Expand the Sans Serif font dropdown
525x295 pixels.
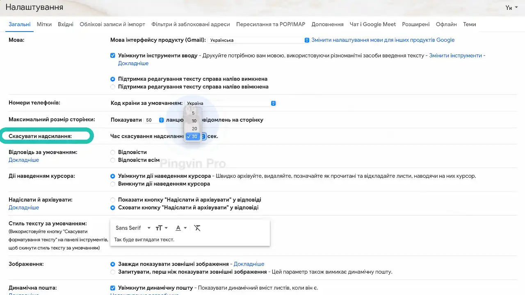click(x=133, y=228)
